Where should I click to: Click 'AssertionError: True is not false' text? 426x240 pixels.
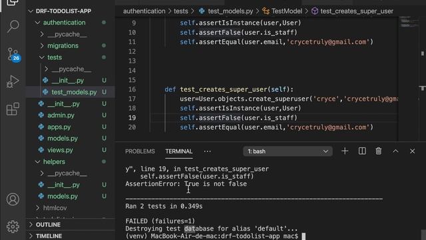(186, 184)
